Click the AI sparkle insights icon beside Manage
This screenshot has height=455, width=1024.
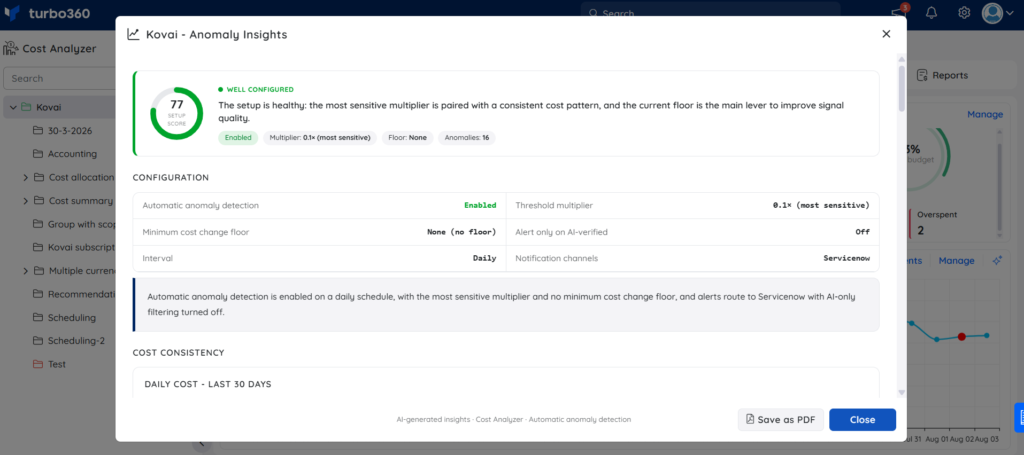(x=997, y=261)
